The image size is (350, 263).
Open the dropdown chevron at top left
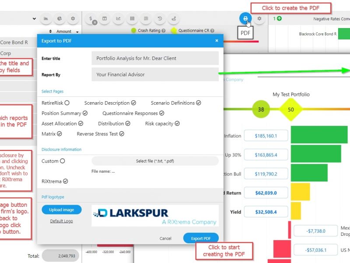click(x=34, y=19)
